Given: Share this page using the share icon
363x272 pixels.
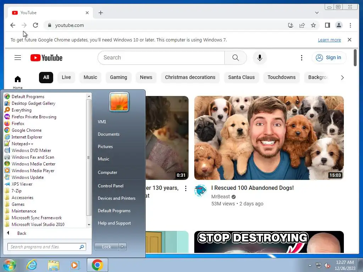Looking at the screenshot, I should 302,25.
